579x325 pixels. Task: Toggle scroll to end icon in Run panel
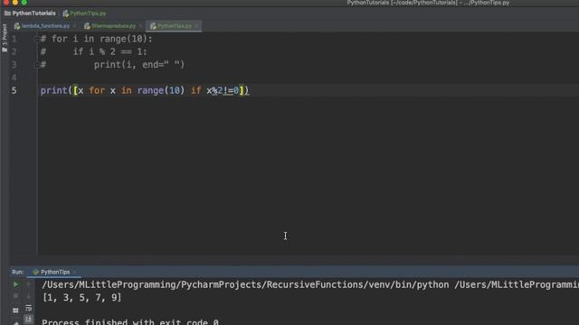[x=28, y=319]
